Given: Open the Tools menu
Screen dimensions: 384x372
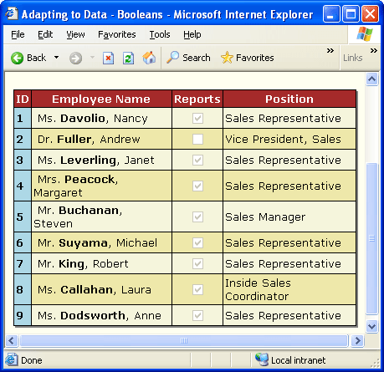Looking at the screenshot, I should pos(160,34).
